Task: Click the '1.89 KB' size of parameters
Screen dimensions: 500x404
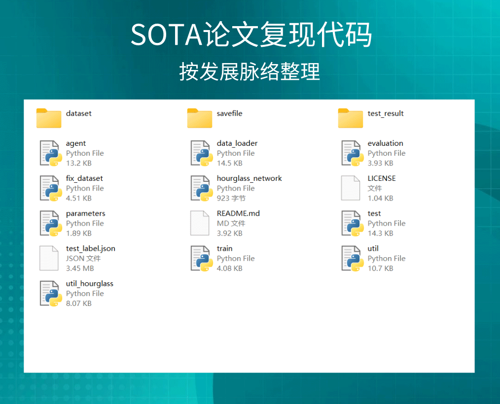Action: [78, 233]
